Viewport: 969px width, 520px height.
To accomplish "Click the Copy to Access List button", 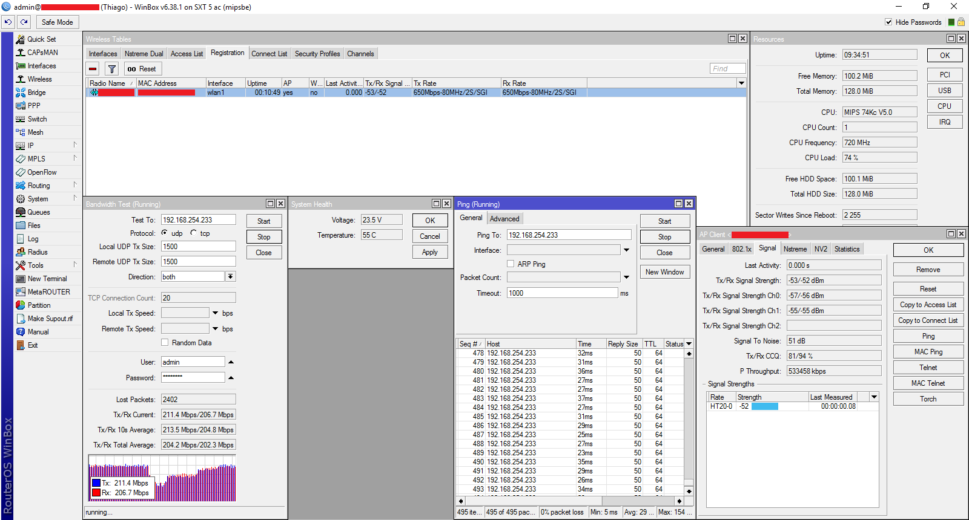I will tap(928, 305).
